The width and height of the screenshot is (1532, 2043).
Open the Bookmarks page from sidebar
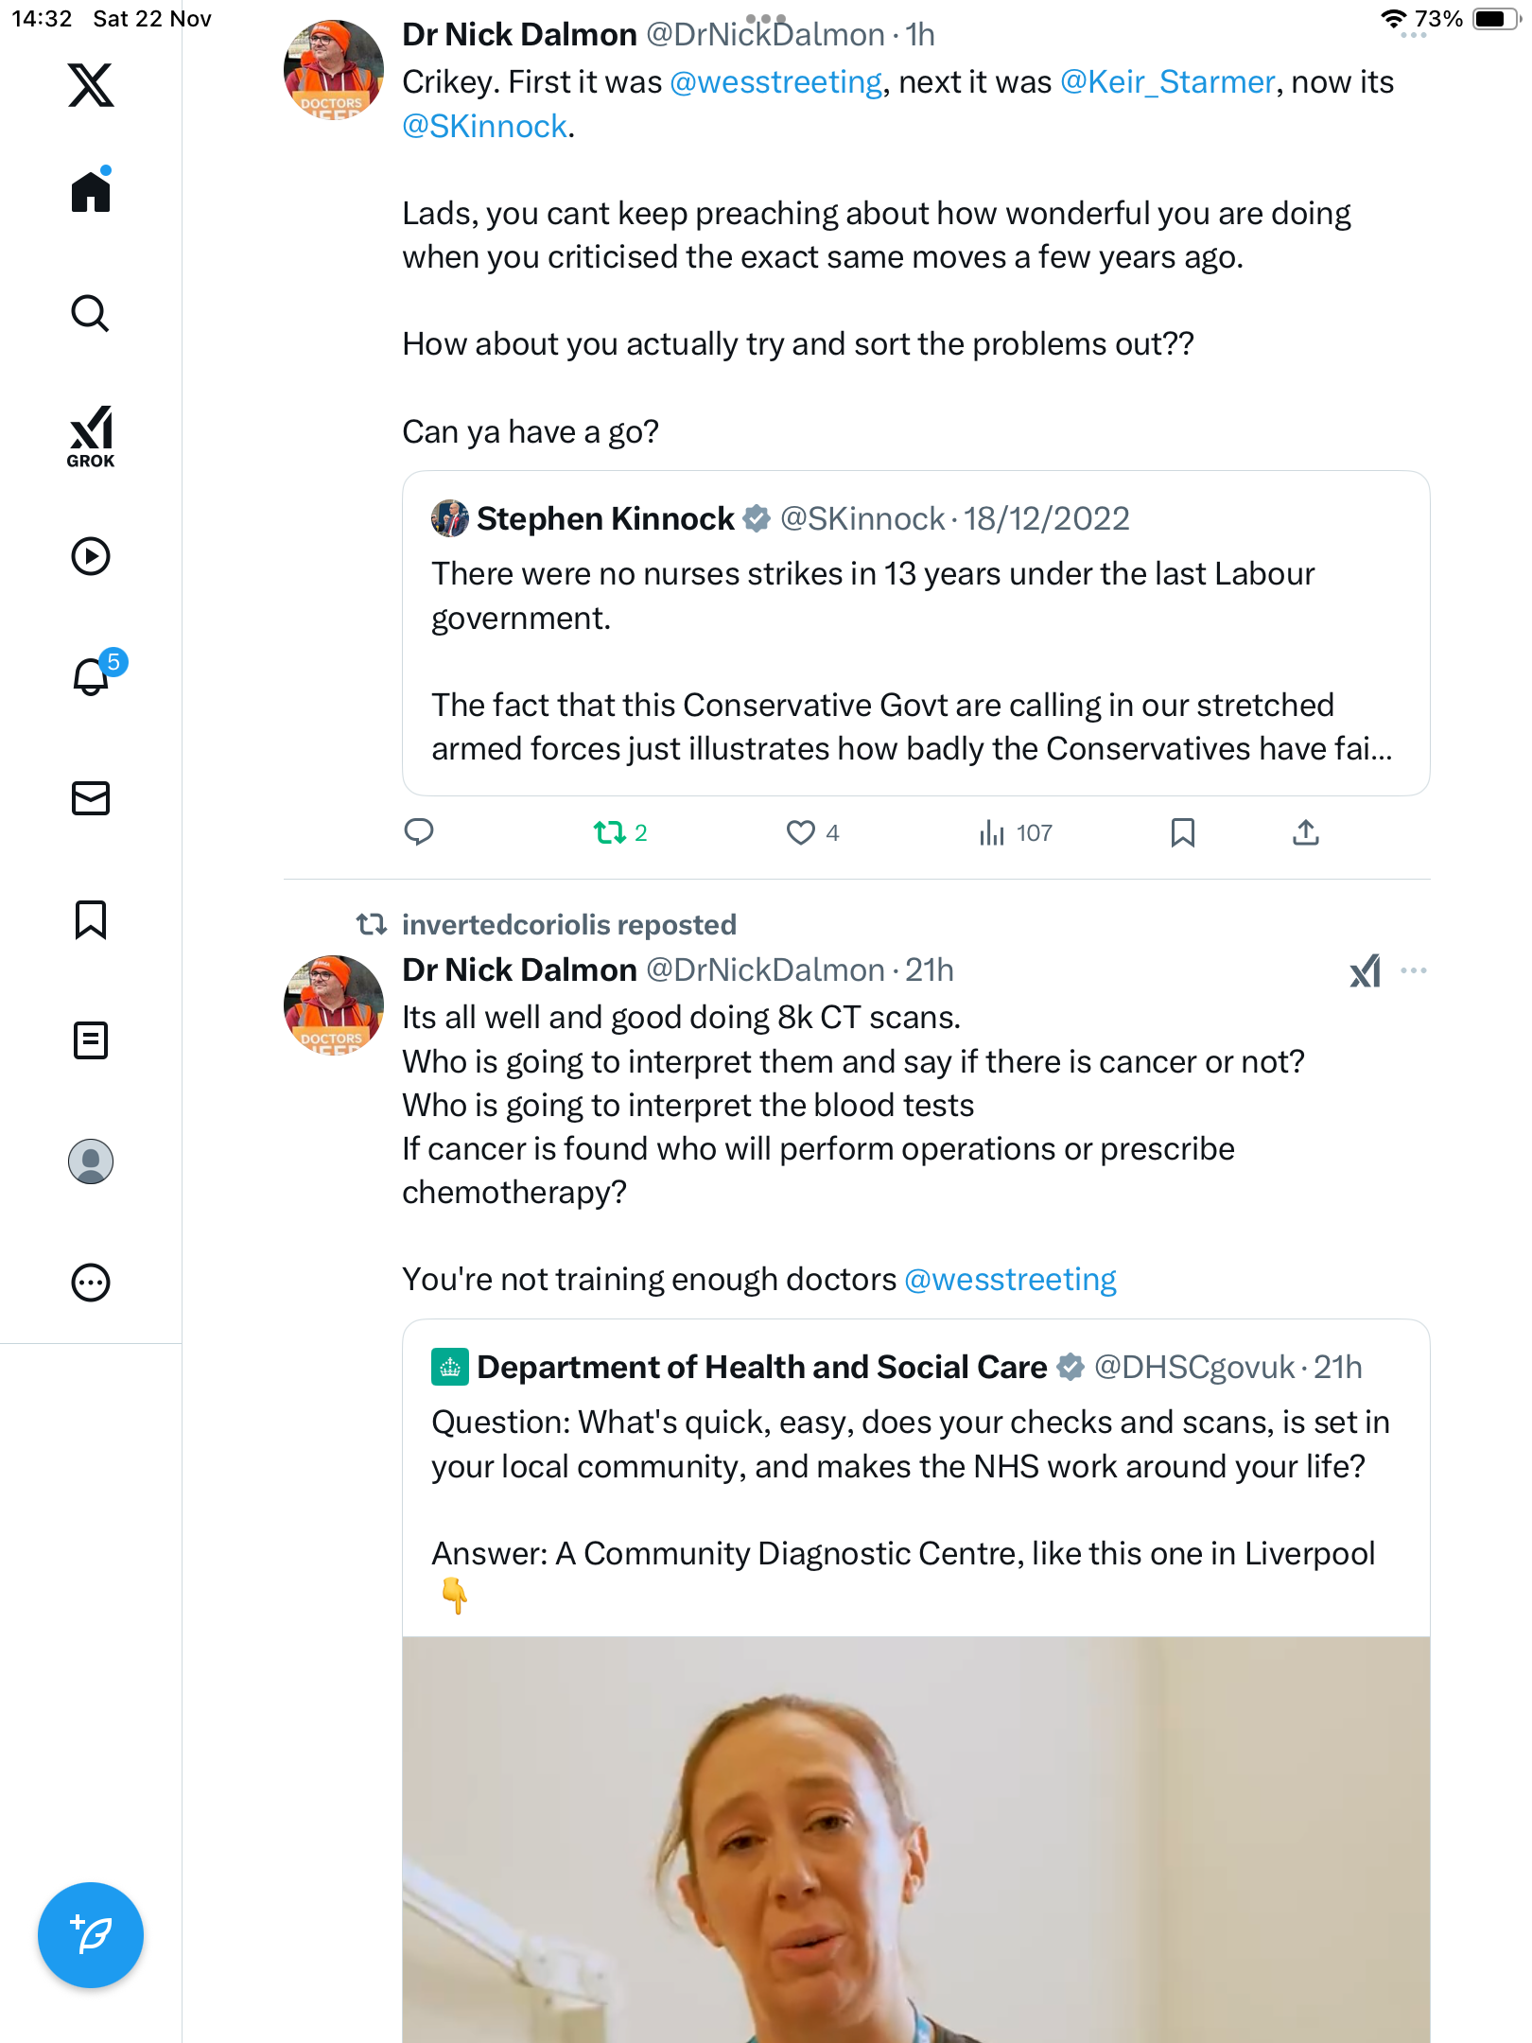(x=91, y=919)
